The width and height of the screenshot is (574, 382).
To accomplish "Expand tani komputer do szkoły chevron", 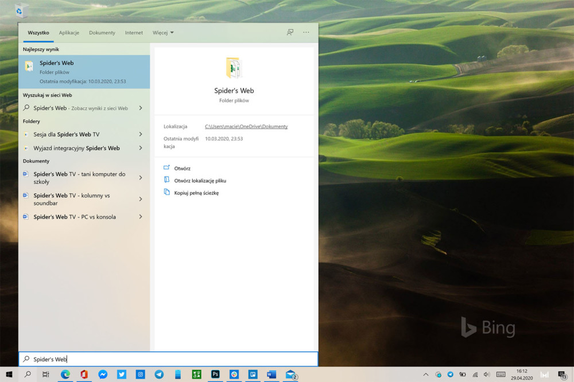I will click(x=141, y=177).
